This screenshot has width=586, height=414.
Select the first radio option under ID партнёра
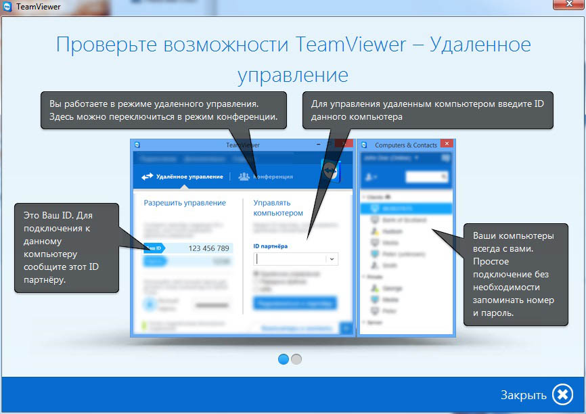point(256,273)
